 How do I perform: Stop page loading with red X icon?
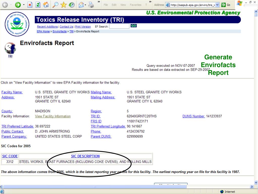pos(30,5)
